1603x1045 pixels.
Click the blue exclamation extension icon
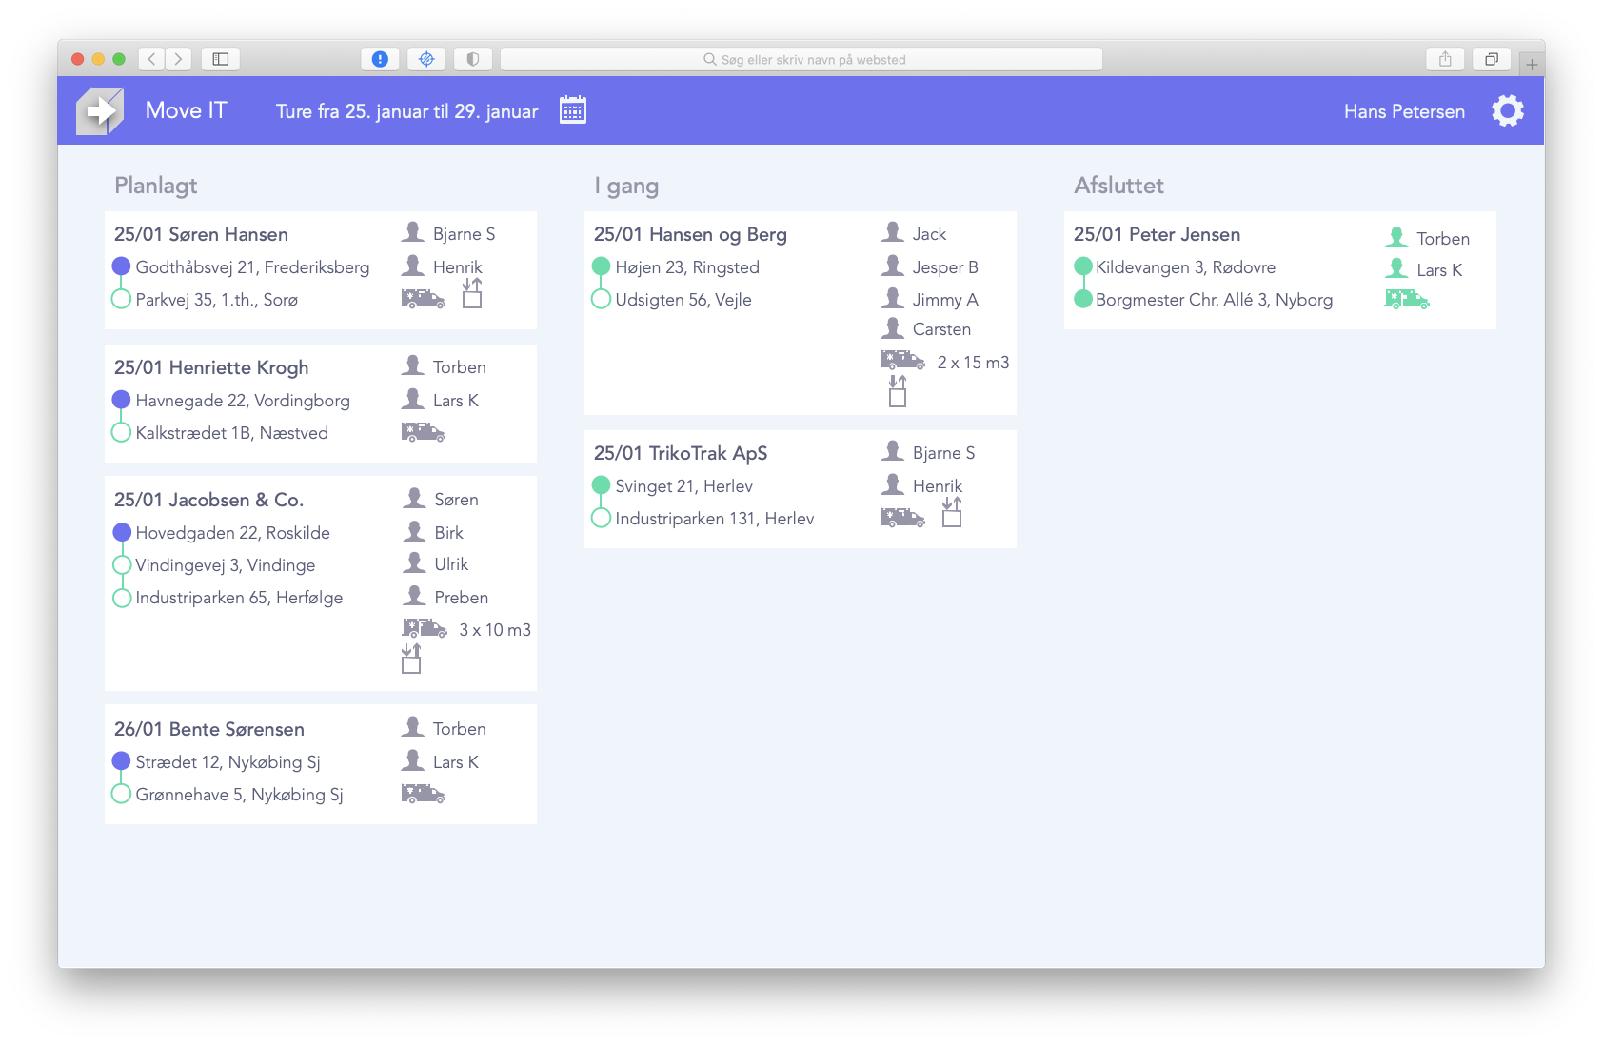(380, 59)
